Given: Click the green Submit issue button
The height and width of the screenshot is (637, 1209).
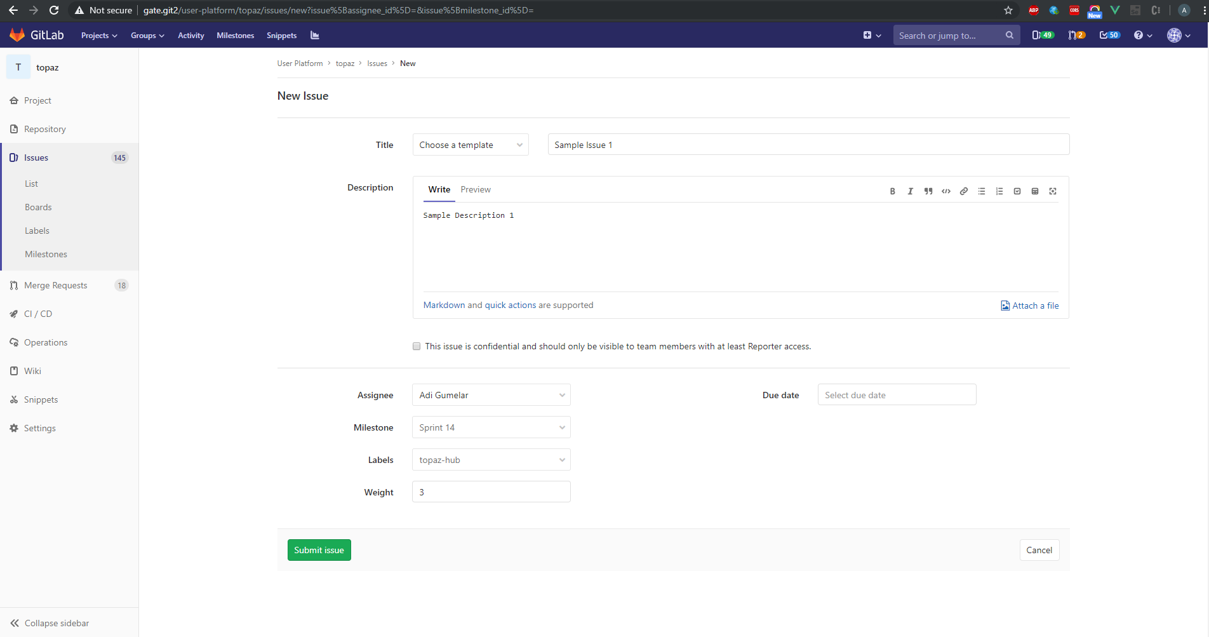Looking at the screenshot, I should 319,550.
